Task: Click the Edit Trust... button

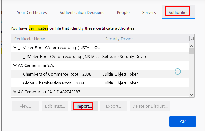Action: point(55,106)
